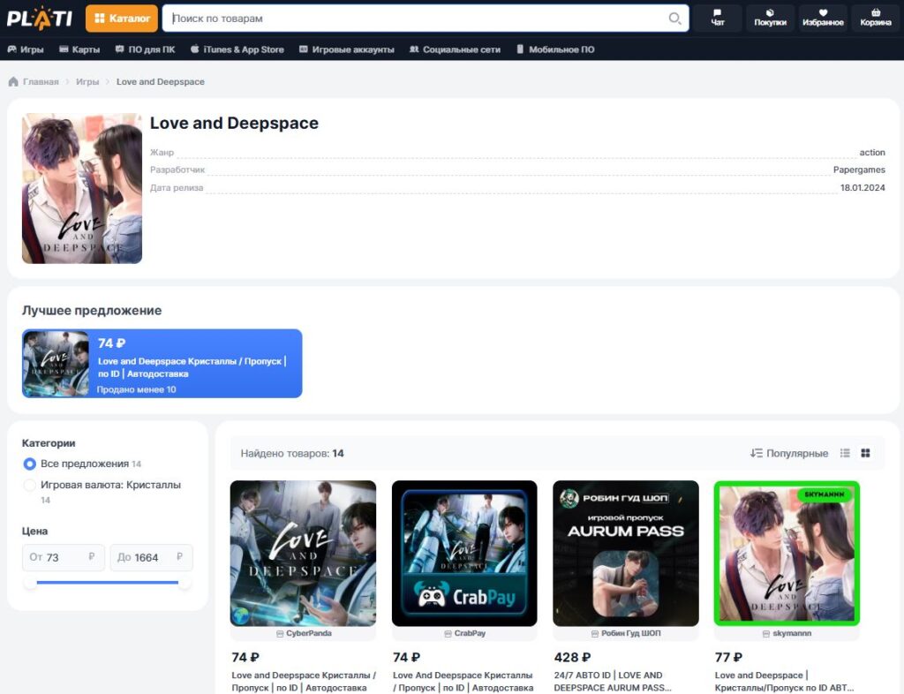Click the sort arrows icon
The height and width of the screenshot is (694, 904).
756,453
